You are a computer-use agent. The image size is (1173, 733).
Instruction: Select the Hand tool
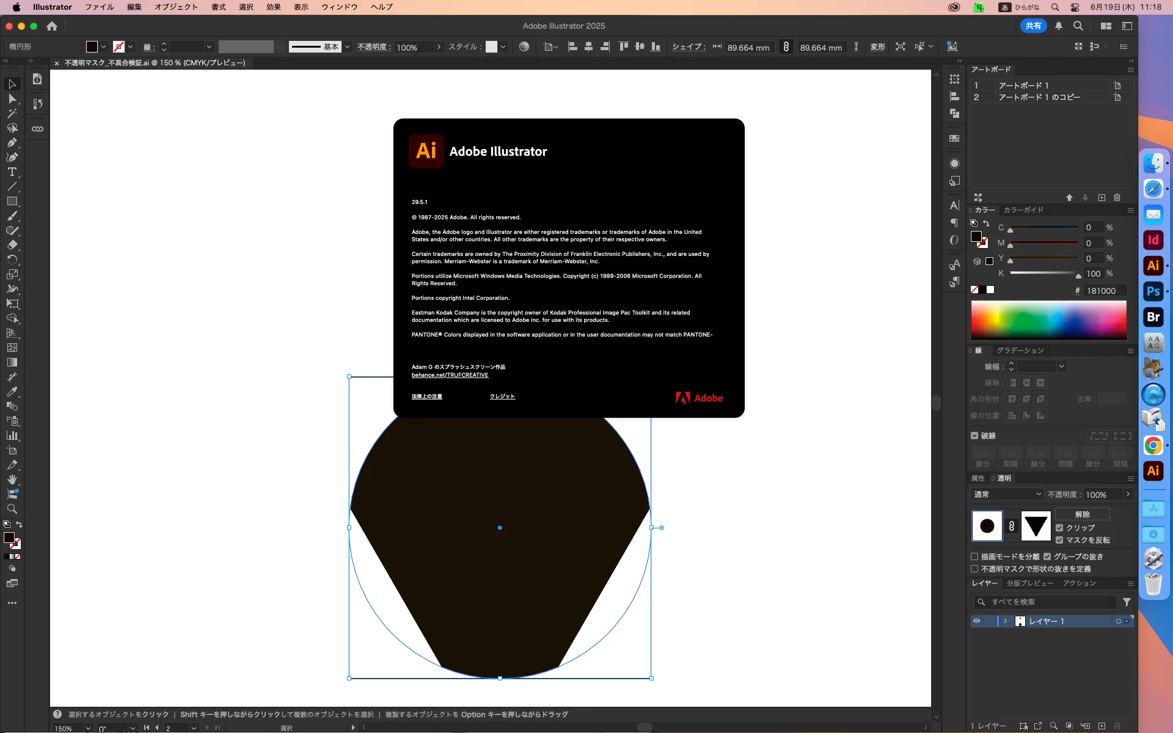pos(12,480)
